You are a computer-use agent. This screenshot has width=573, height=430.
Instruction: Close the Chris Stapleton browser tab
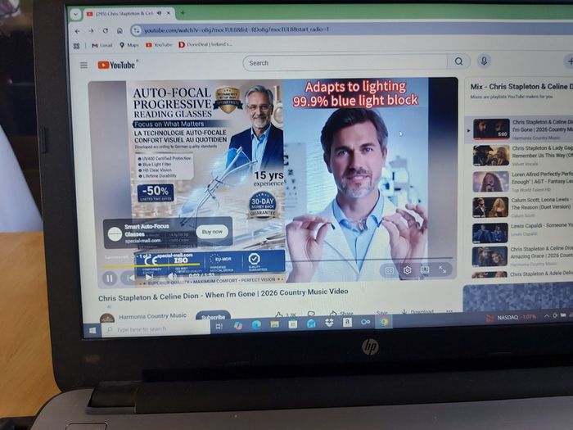169,13
